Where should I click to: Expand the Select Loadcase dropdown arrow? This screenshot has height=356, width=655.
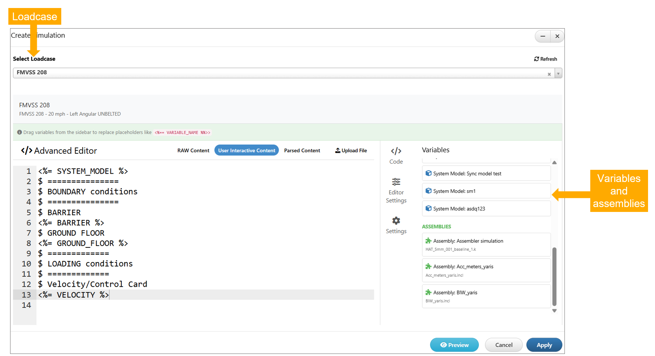pos(558,74)
